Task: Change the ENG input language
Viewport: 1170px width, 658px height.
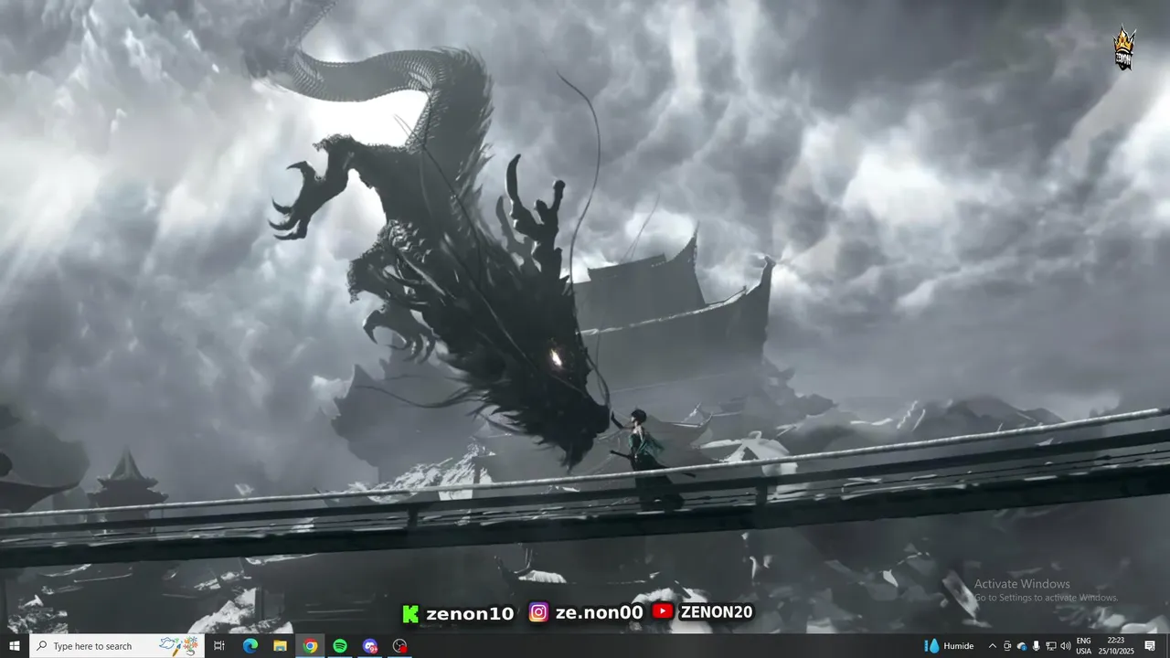Action: (x=1083, y=646)
